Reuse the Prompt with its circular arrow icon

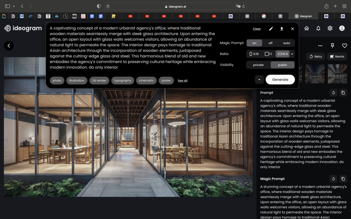pos(333,93)
